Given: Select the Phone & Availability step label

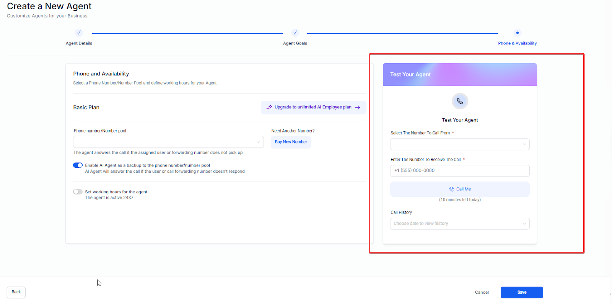Looking at the screenshot, I should pos(517,43).
